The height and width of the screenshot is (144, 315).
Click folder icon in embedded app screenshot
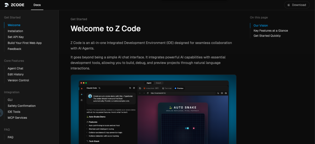140,88
